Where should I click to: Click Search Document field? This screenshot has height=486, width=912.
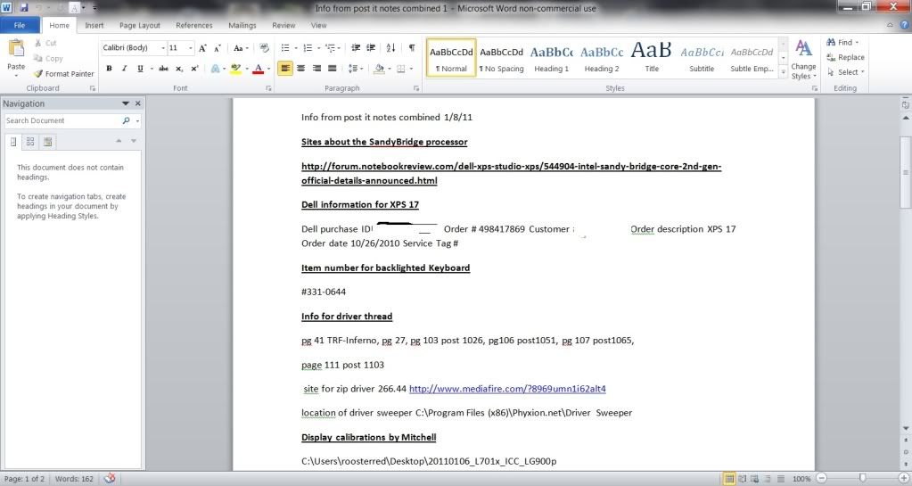point(62,120)
